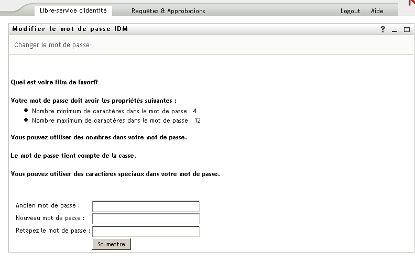Click the Nombre maximum de caractères bullet
Viewport: 415px width, 263px height.
(x=116, y=120)
